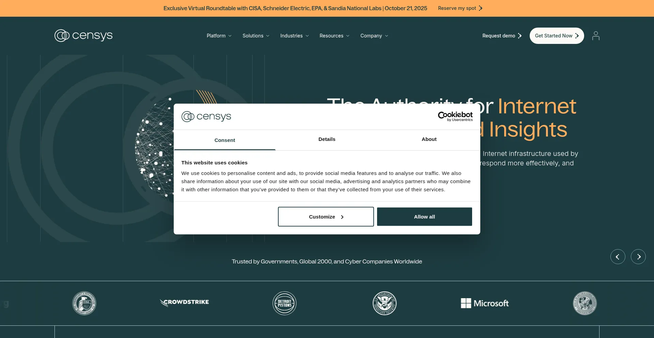Image resolution: width=654 pixels, height=338 pixels.
Task: Open the user account icon
Action: (x=596, y=36)
